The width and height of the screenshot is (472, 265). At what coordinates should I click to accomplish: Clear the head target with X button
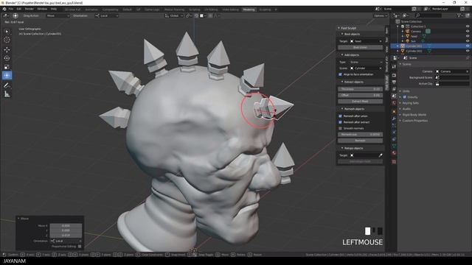(x=381, y=41)
